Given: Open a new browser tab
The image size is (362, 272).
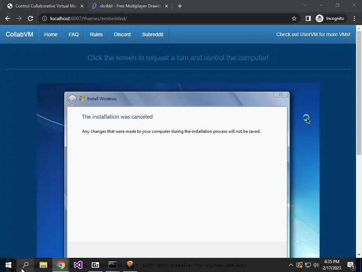Looking at the screenshot, I should [180, 6].
